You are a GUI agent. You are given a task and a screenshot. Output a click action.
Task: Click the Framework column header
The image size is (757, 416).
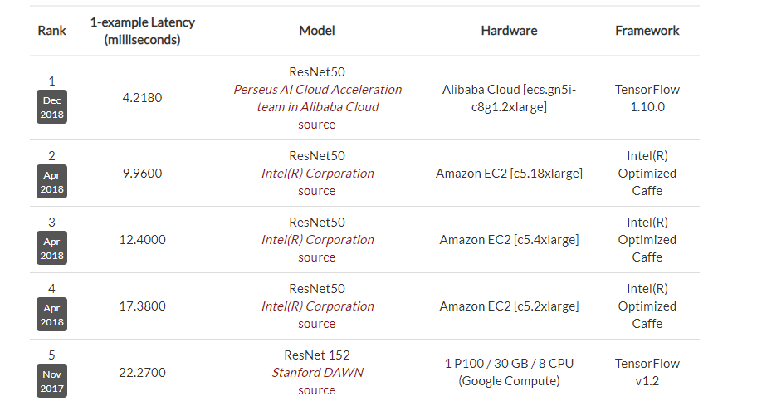click(x=647, y=31)
